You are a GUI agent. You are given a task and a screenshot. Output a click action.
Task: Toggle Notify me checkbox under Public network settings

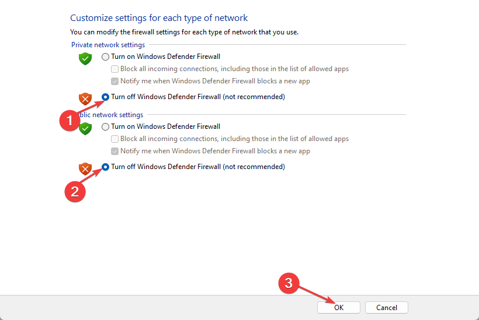click(115, 151)
